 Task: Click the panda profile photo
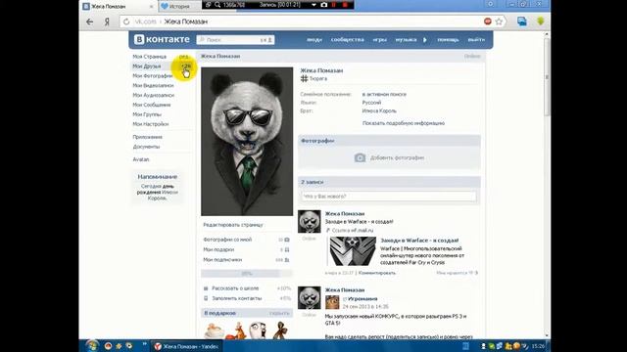[247, 141]
